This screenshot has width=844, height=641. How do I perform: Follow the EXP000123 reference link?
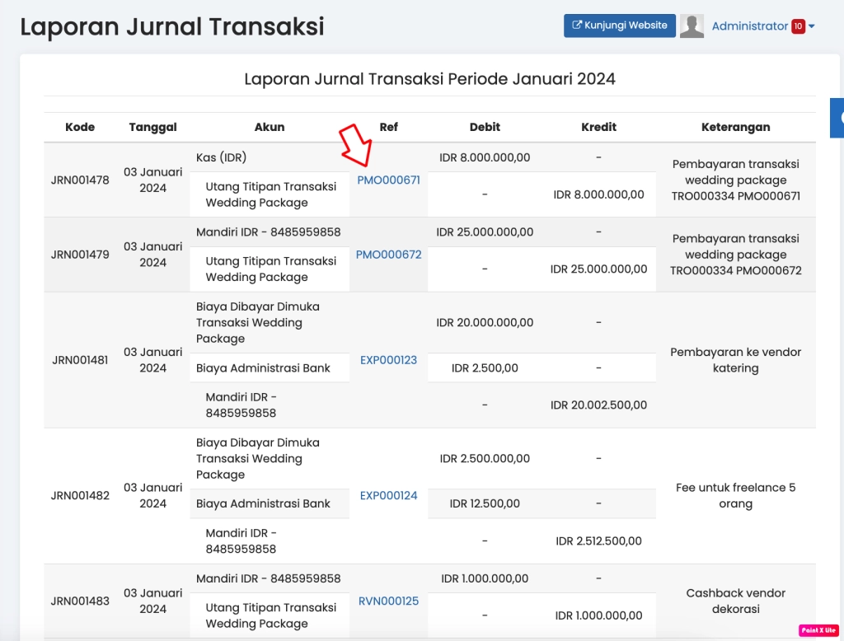coord(388,360)
